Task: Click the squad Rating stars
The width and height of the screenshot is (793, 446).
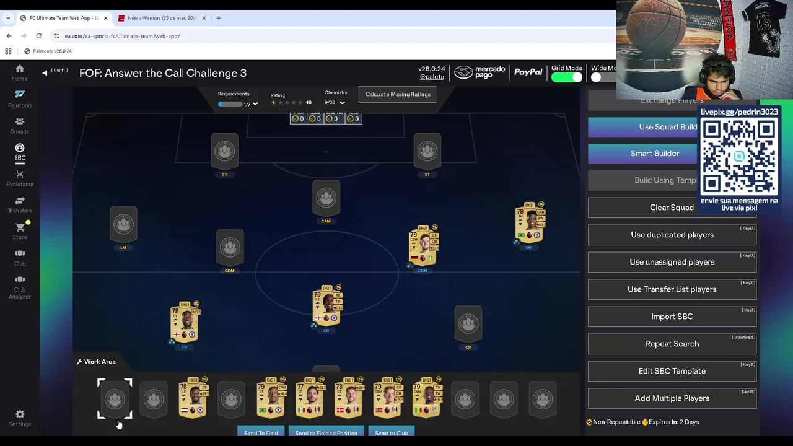Action: pos(287,103)
